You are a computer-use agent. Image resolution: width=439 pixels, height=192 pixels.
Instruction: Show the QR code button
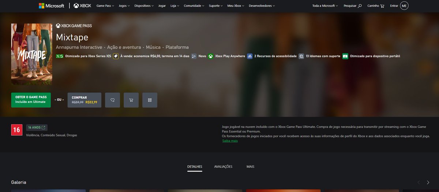(x=150, y=100)
